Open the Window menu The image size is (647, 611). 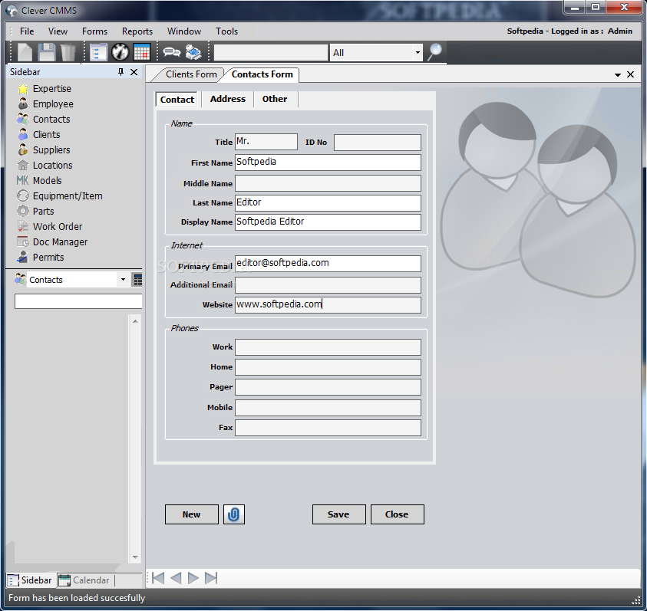[184, 31]
